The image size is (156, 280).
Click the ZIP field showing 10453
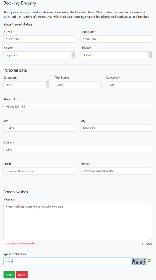(39, 128)
